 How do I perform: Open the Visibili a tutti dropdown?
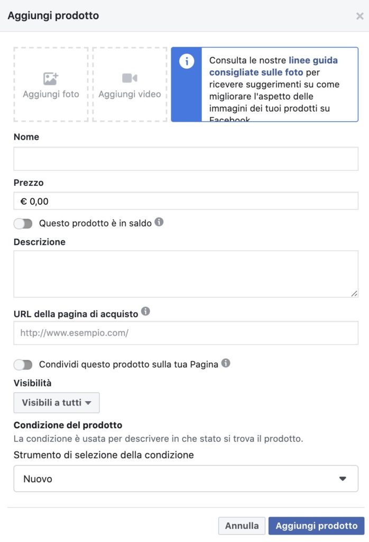(x=57, y=403)
